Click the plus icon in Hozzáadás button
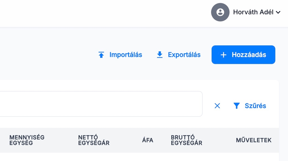 pos(223,55)
